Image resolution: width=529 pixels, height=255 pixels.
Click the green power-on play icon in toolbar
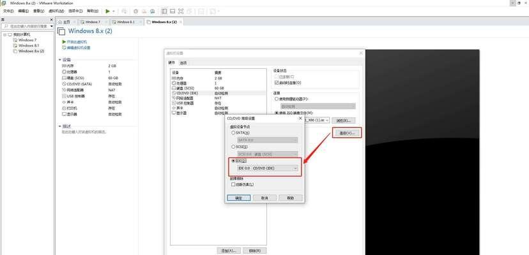[107, 11]
